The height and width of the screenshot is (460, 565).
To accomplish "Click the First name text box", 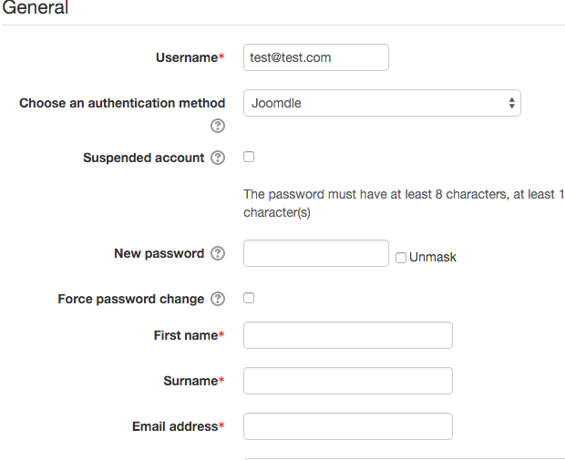I will click(348, 335).
